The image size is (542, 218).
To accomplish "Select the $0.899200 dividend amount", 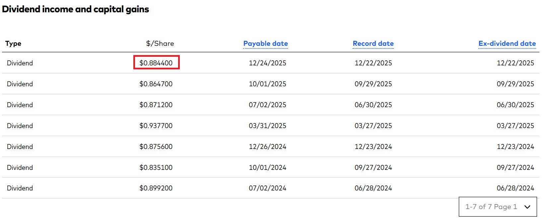I will tap(156, 188).
